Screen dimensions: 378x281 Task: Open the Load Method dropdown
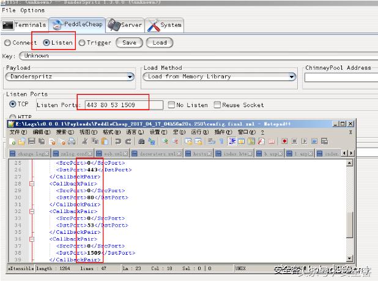pos(220,77)
